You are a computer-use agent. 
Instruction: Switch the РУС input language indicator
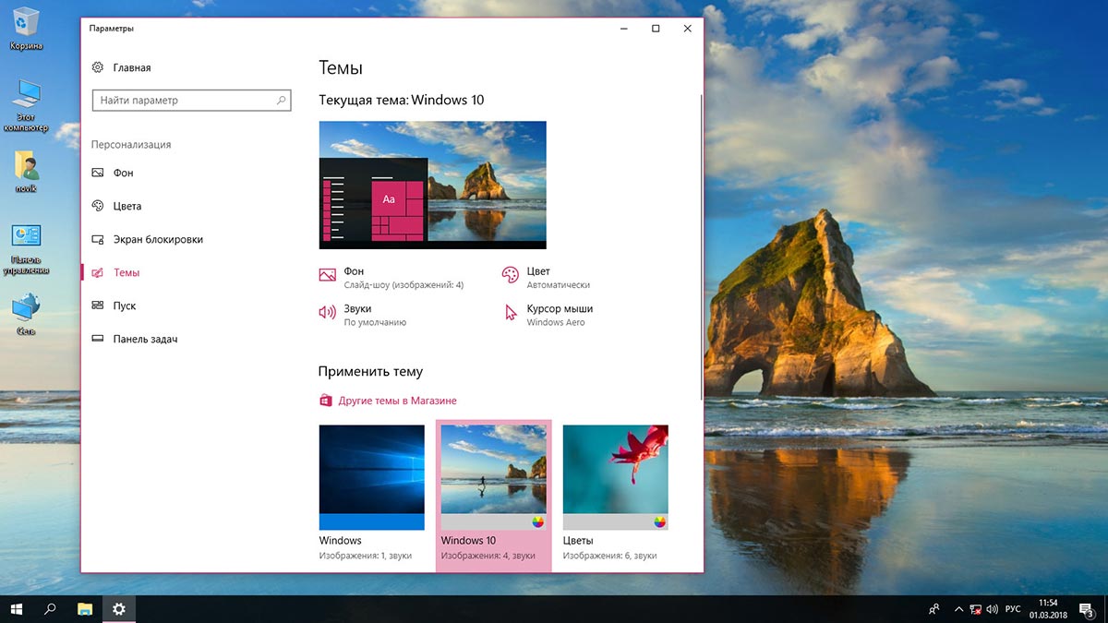tap(1013, 609)
